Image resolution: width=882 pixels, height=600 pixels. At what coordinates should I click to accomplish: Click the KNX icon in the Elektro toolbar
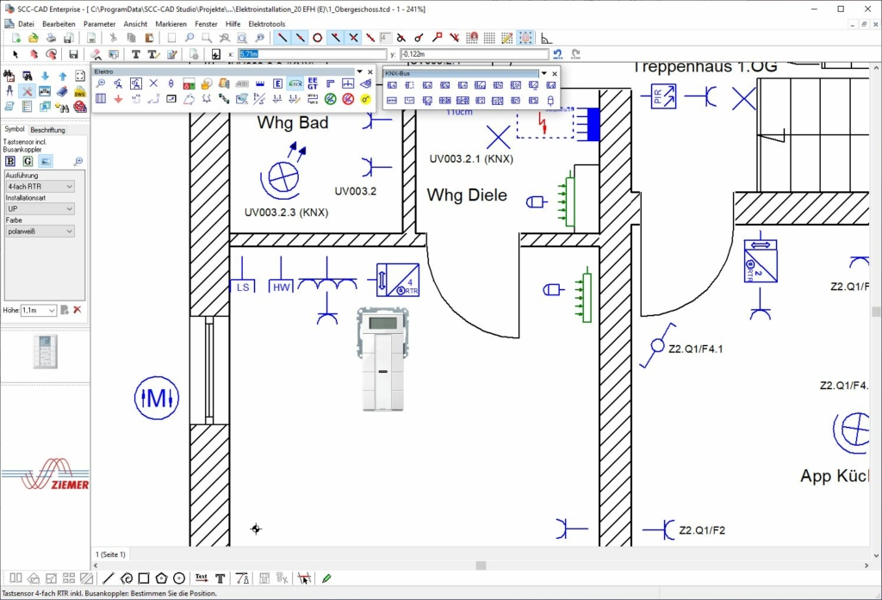[295, 84]
